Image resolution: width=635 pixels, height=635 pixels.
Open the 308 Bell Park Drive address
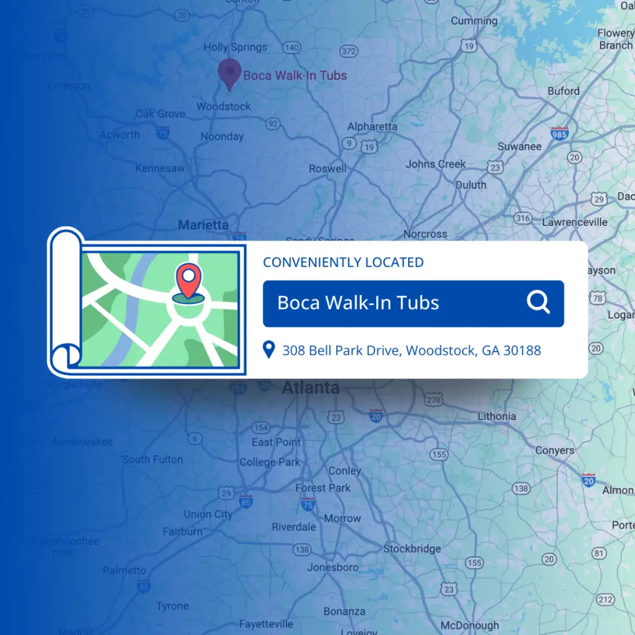(412, 350)
